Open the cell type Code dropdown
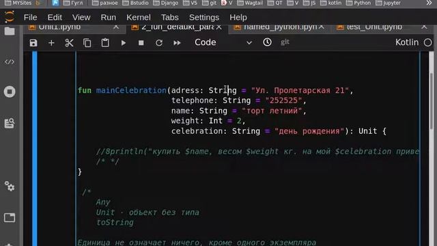 223,42
